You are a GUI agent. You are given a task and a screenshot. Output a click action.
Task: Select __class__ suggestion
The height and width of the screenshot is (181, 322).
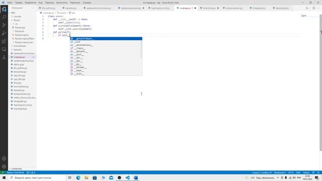106,48
